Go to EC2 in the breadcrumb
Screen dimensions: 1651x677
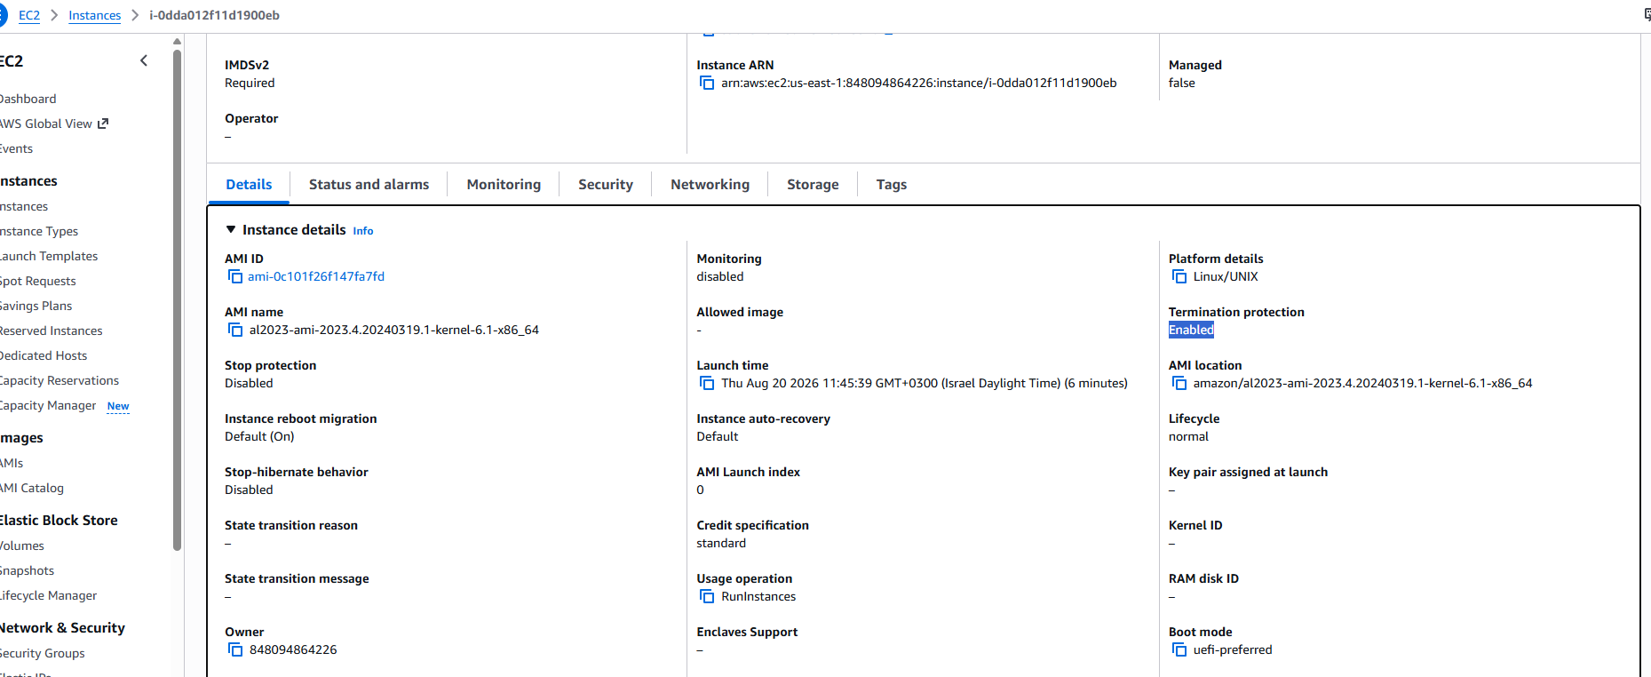(x=29, y=15)
